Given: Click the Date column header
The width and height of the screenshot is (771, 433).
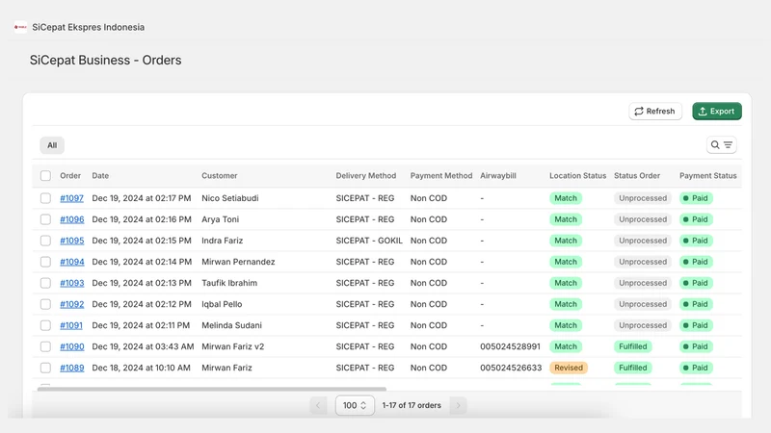Looking at the screenshot, I should coord(100,176).
